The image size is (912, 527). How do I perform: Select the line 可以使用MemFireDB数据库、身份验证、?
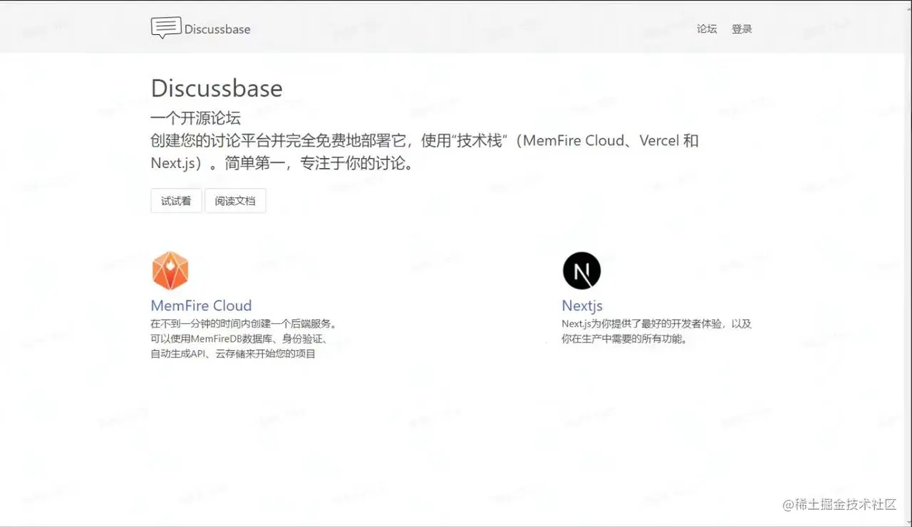click(239, 338)
